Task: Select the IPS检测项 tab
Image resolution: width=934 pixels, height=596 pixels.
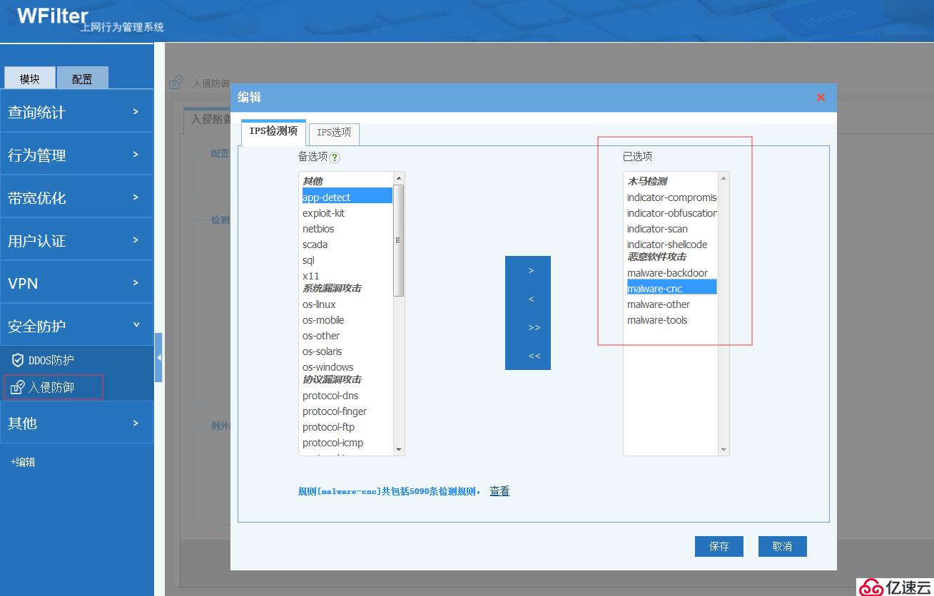Action: [273, 131]
